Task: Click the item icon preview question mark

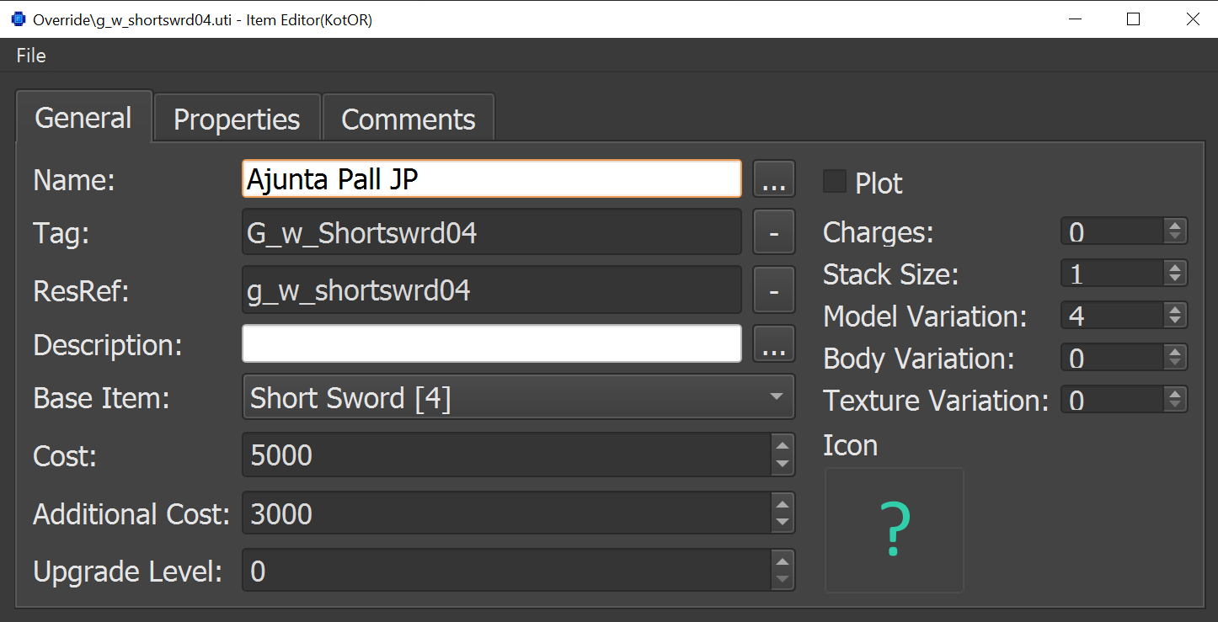Action: [x=894, y=530]
